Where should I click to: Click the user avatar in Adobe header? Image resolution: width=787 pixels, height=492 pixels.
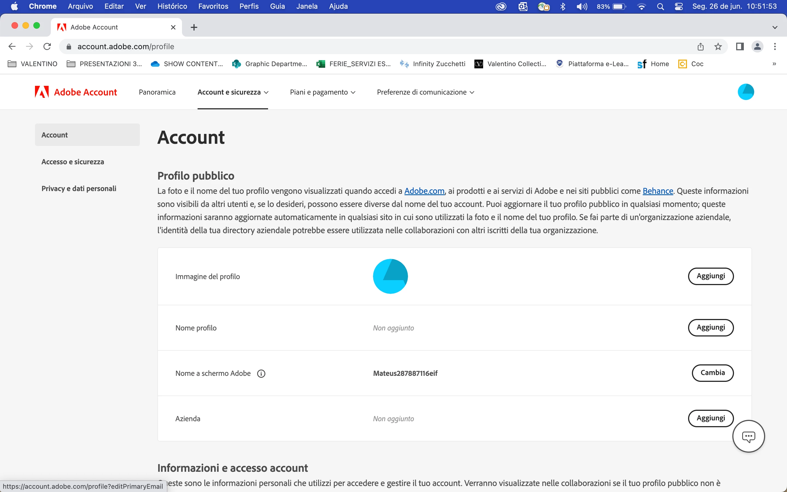[x=745, y=92]
